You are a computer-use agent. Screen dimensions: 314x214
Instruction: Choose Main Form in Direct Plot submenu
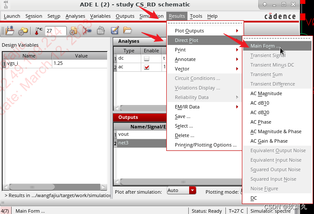click(277, 46)
